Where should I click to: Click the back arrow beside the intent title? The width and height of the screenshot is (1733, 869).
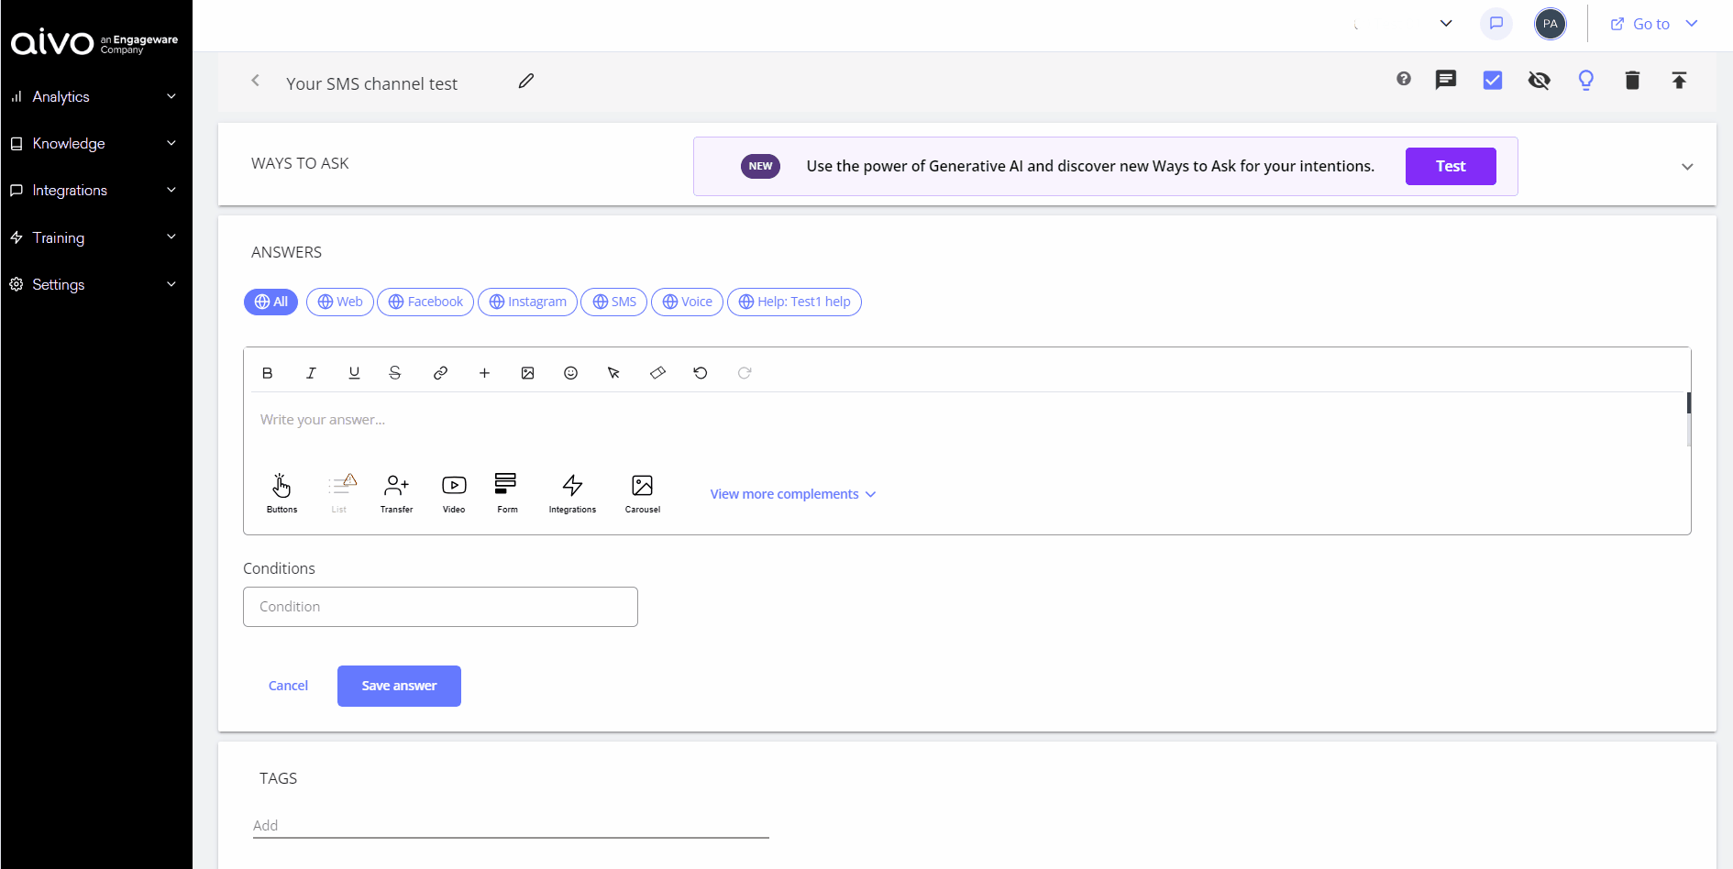pyautogui.click(x=256, y=81)
